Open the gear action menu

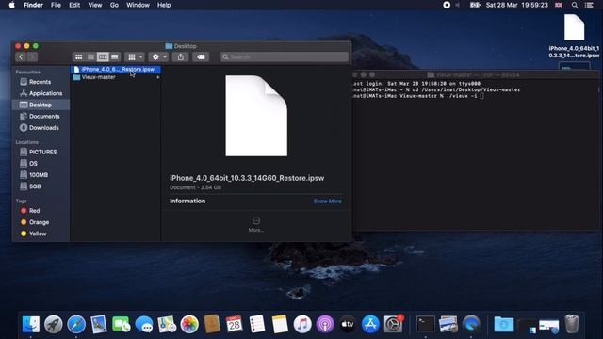pyautogui.click(x=159, y=56)
